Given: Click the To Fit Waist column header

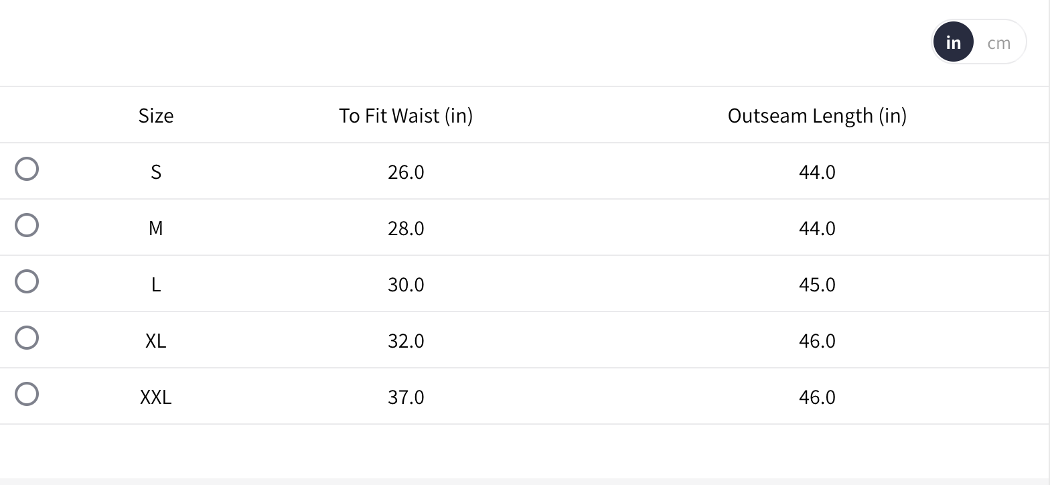Looking at the screenshot, I should point(406,115).
